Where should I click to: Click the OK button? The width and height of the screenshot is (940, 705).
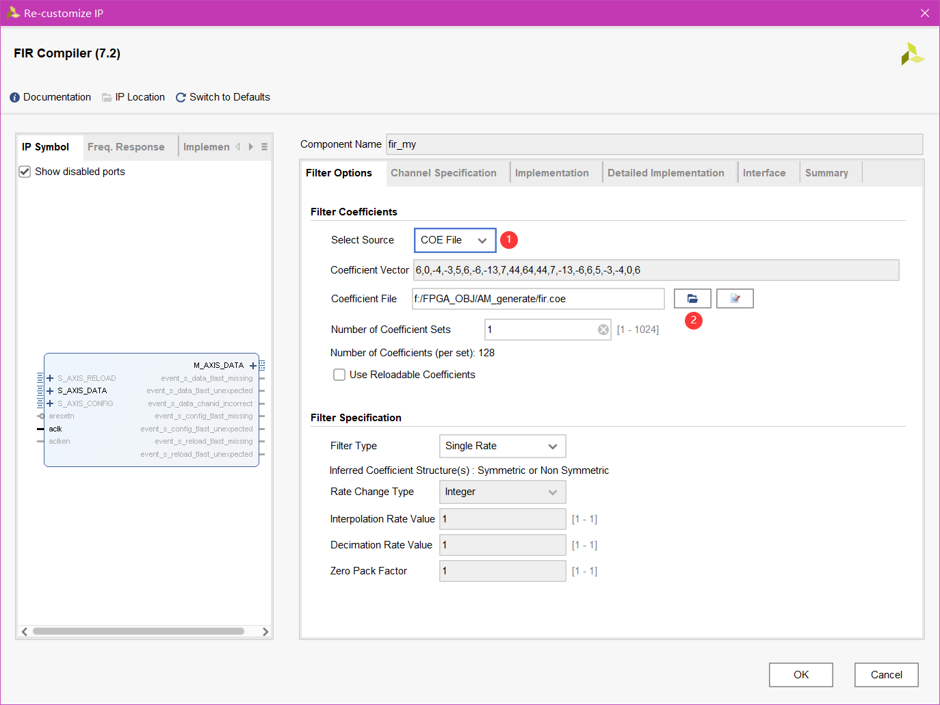(x=801, y=675)
